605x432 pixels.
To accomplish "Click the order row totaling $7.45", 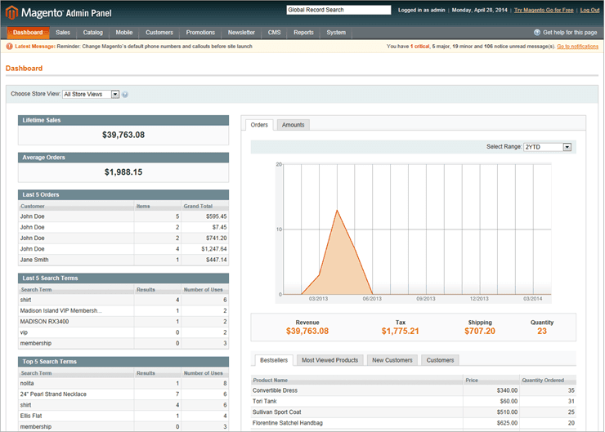I will coord(123,227).
